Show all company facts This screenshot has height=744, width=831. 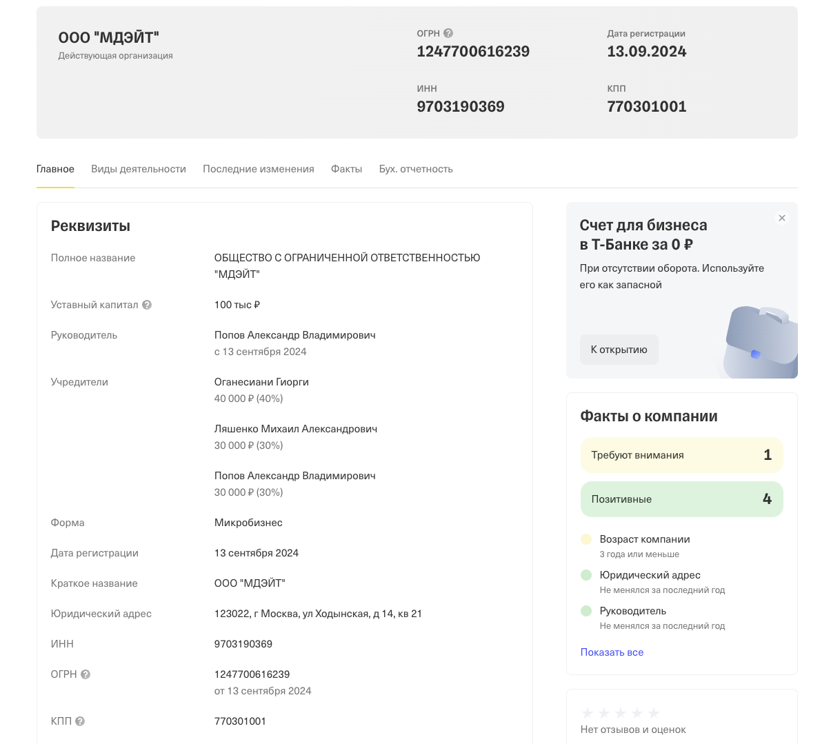pyautogui.click(x=611, y=652)
